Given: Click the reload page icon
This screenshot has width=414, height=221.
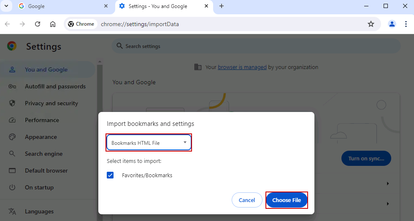Looking at the screenshot, I should 38,24.
